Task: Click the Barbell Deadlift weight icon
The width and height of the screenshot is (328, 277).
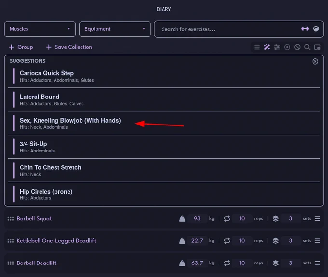Action: click(182, 263)
